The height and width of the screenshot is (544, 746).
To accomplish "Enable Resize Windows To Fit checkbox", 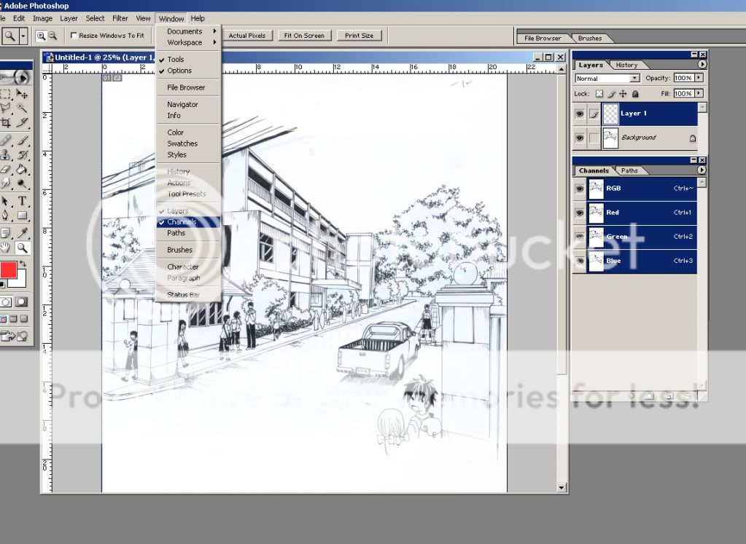I will (74, 35).
